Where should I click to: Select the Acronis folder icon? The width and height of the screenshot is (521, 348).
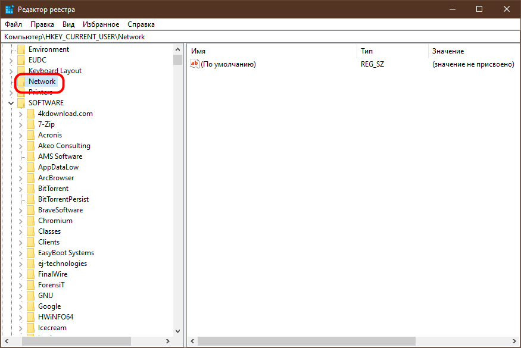coord(30,135)
